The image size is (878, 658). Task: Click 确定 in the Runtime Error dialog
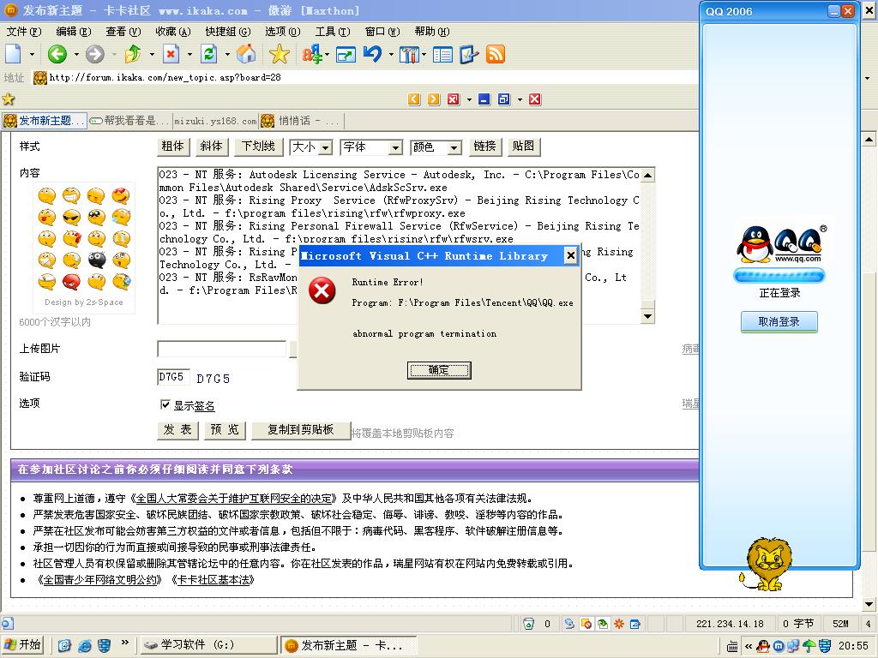tap(439, 370)
